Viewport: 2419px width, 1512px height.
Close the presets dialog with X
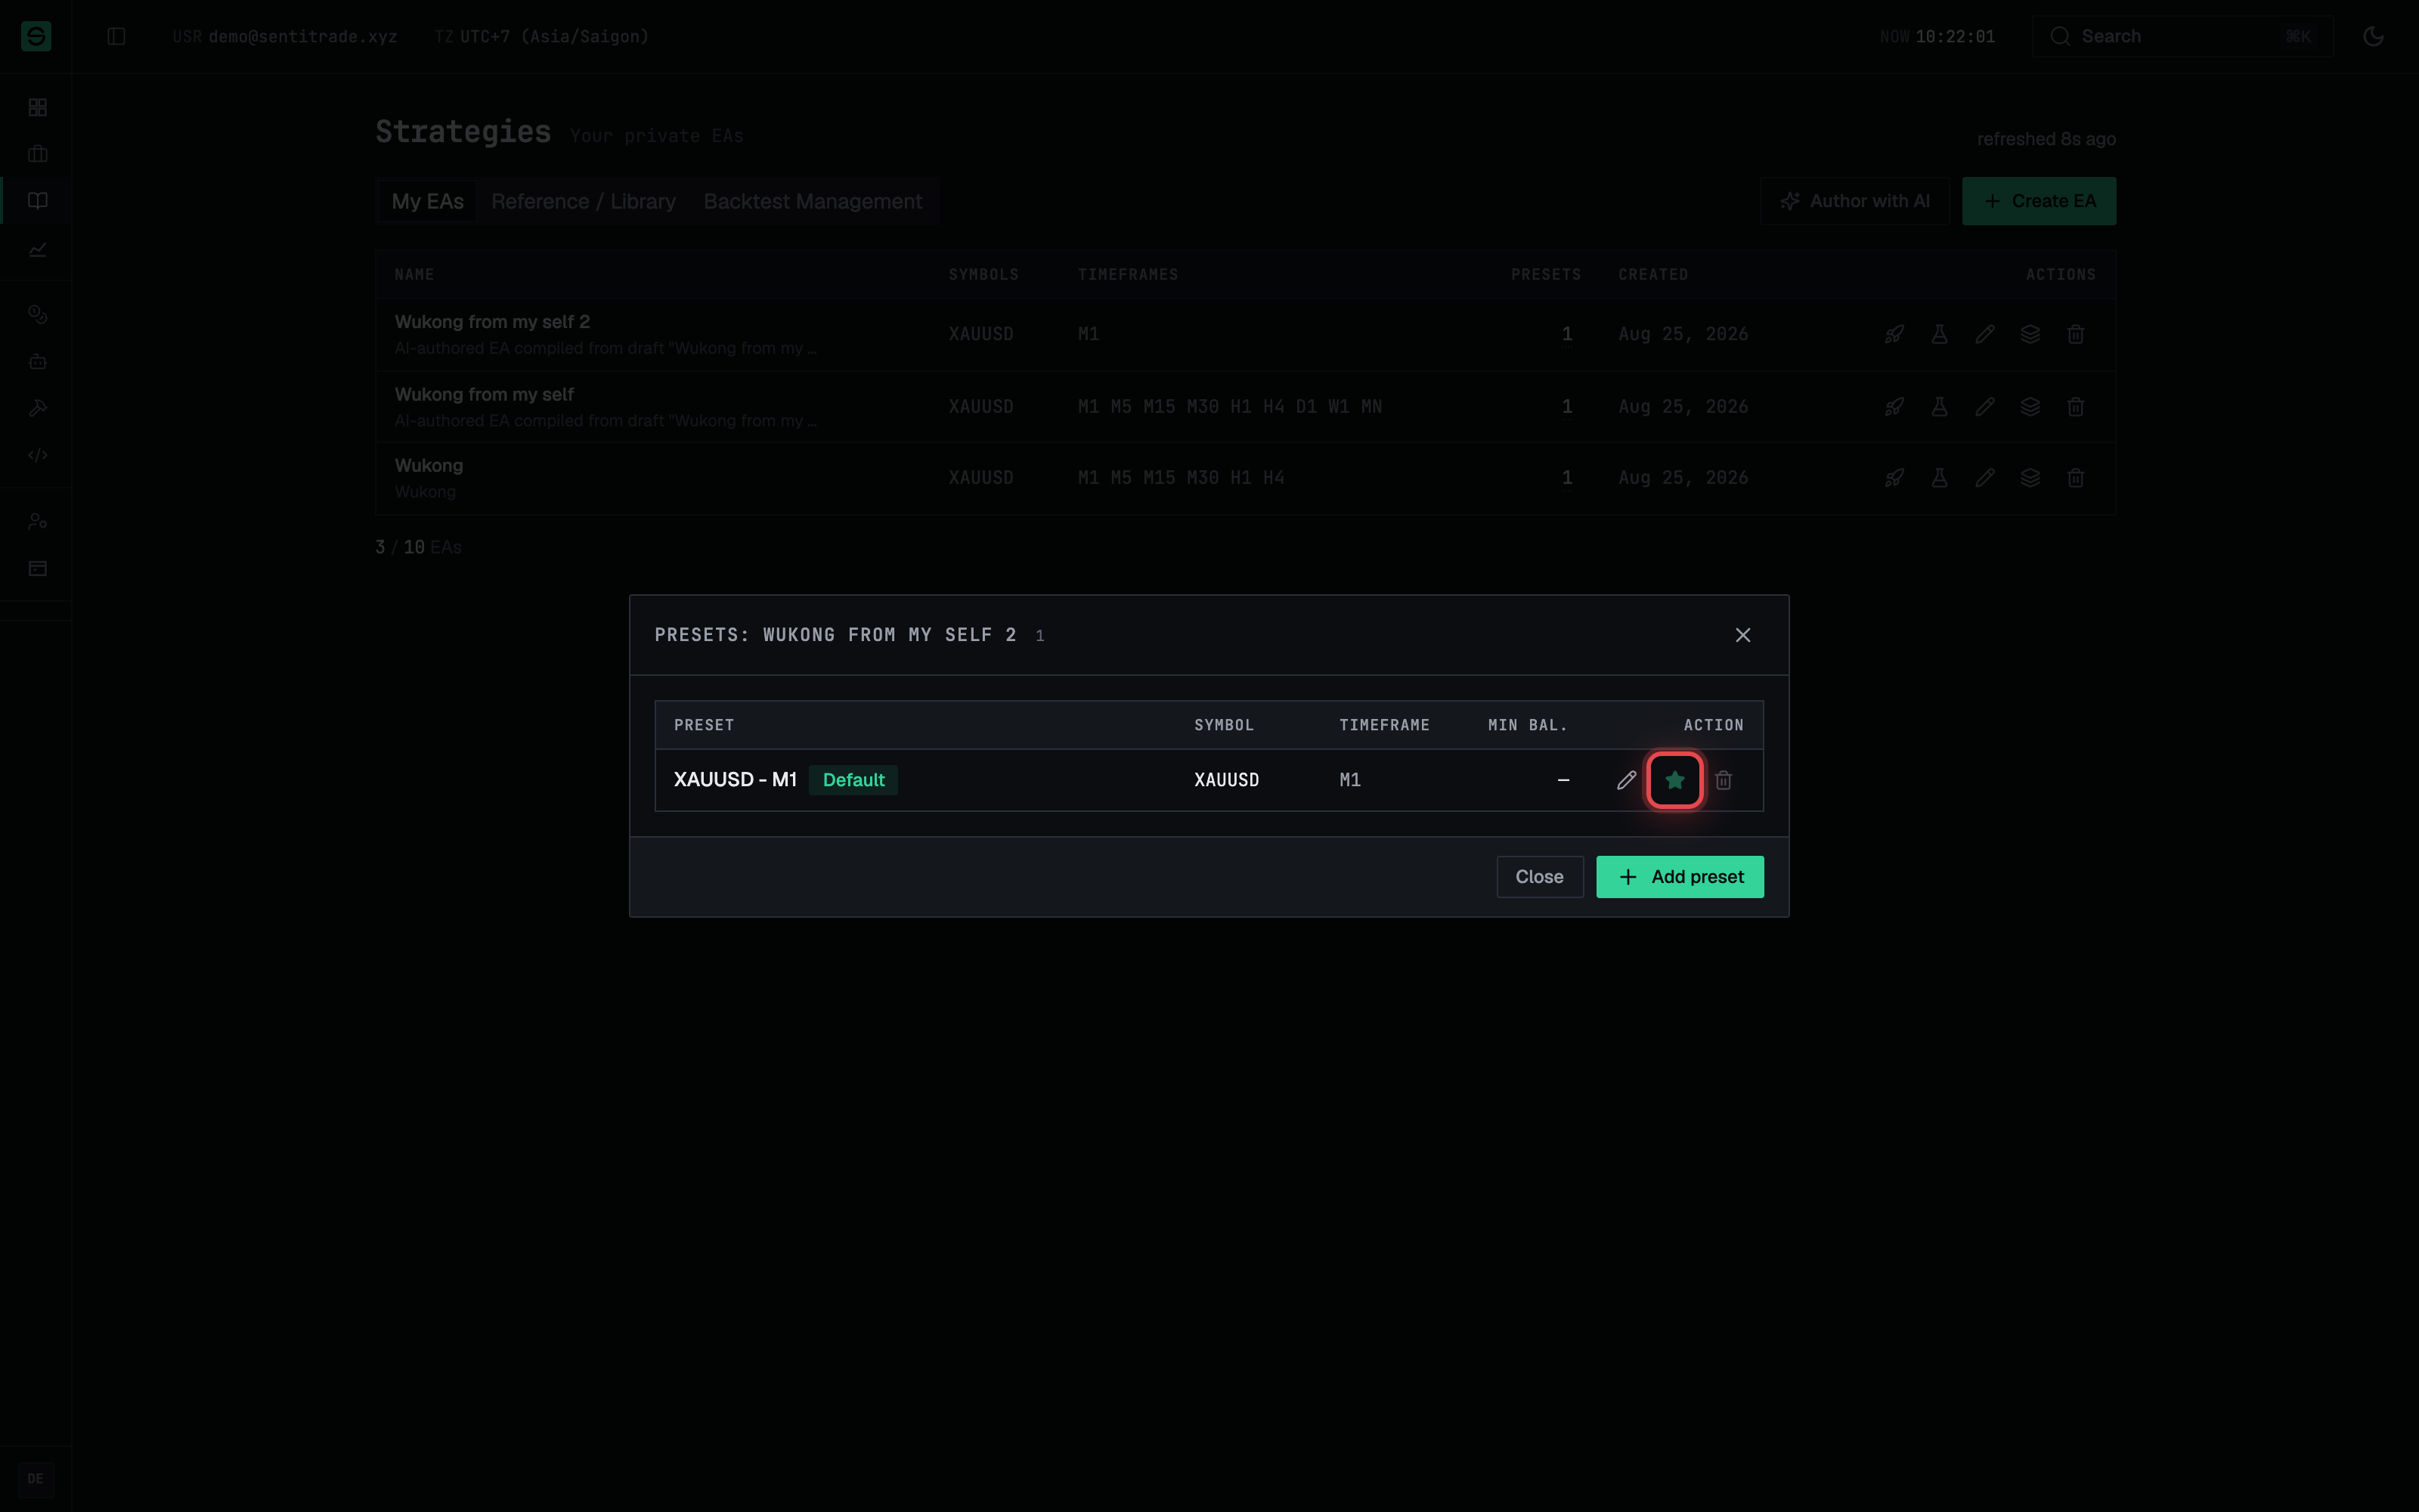pyautogui.click(x=1742, y=635)
